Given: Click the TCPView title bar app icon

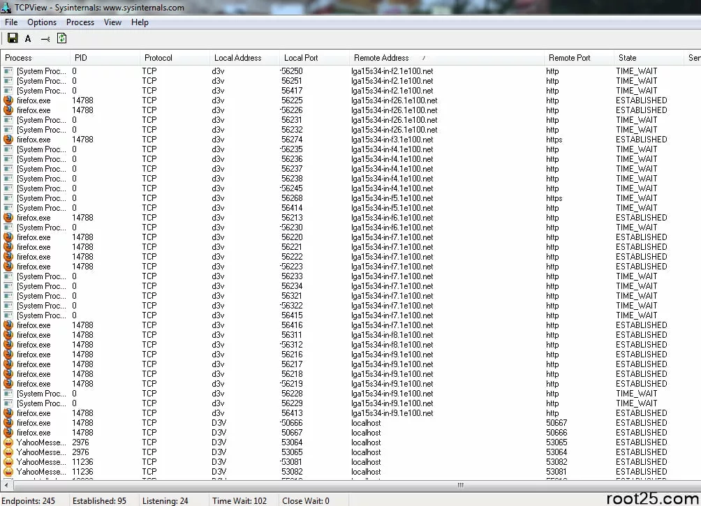Looking at the screenshot, I should [6, 8].
